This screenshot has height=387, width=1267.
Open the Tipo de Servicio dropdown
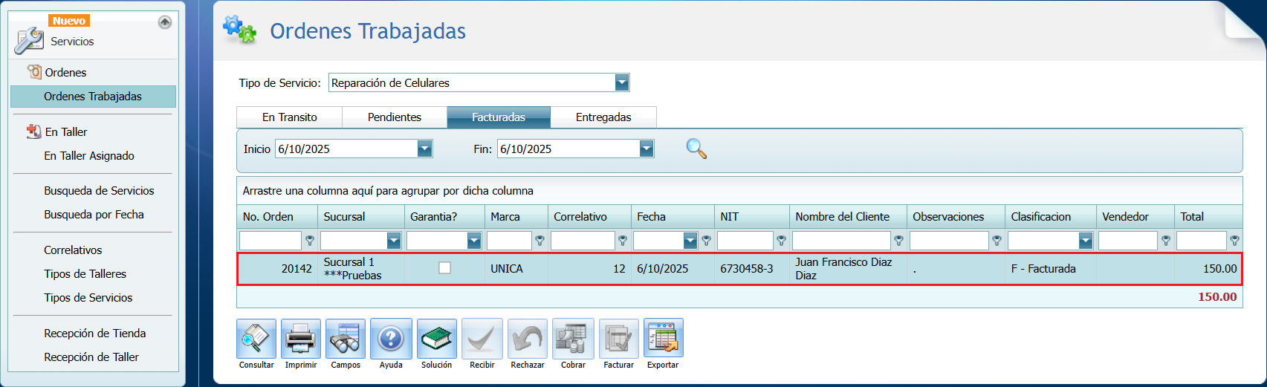coord(622,82)
